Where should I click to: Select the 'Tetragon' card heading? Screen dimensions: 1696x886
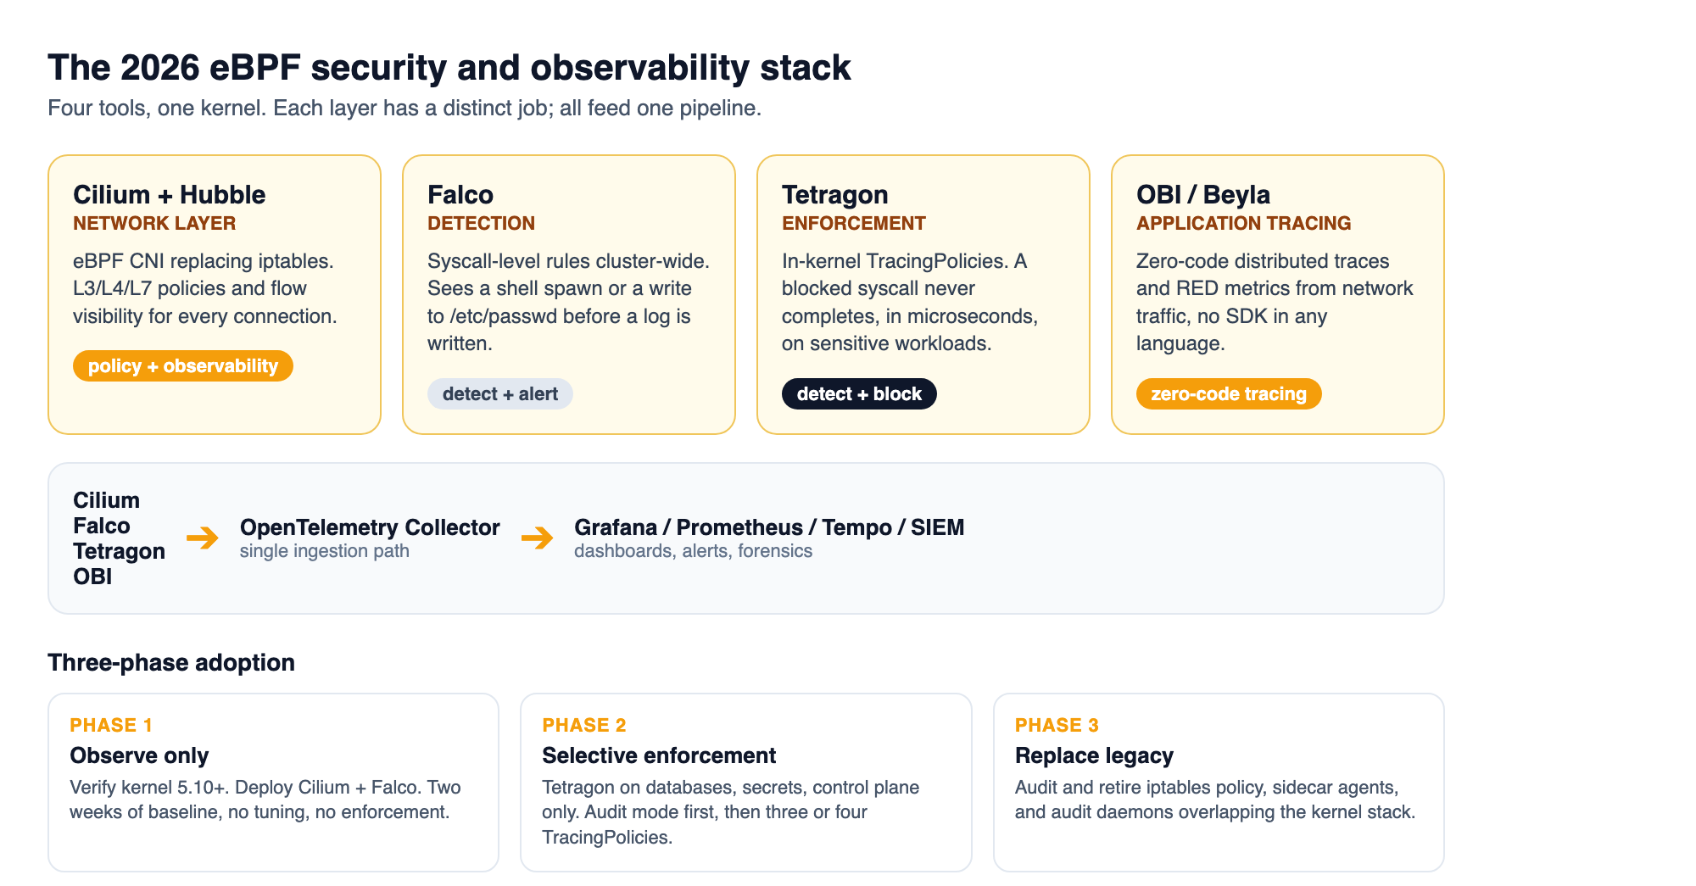[834, 195]
